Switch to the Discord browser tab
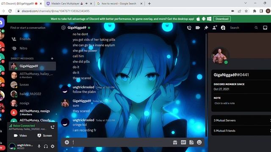The image size is (271, 152). 17,3
